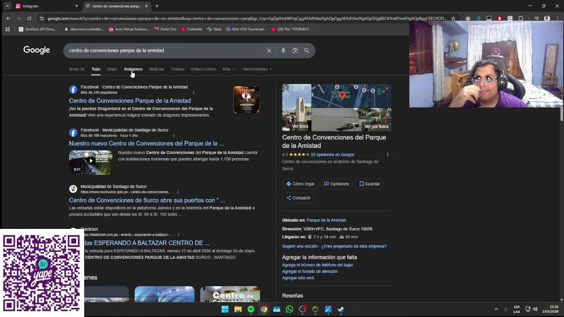Open options for first Facebook result

click(193, 92)
